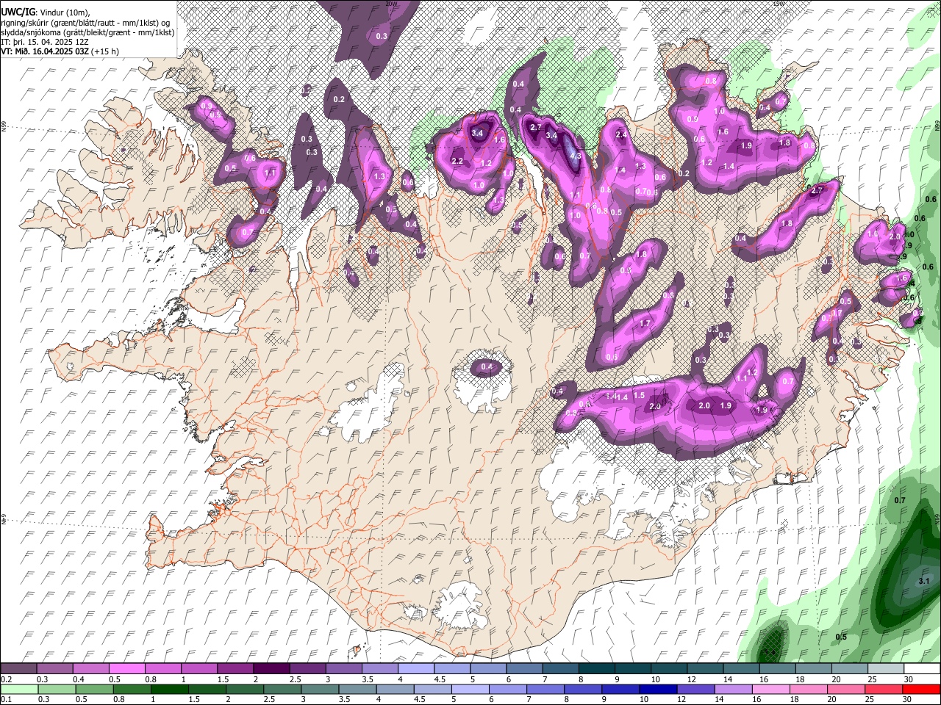941x705 pixels.
Task: Click the '4.3' precipitation value on the map
Action: (576, 156)
